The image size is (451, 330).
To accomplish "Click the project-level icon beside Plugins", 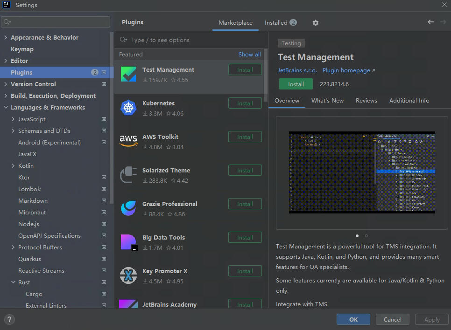I will pyautogui.click(x=104, y=72).
